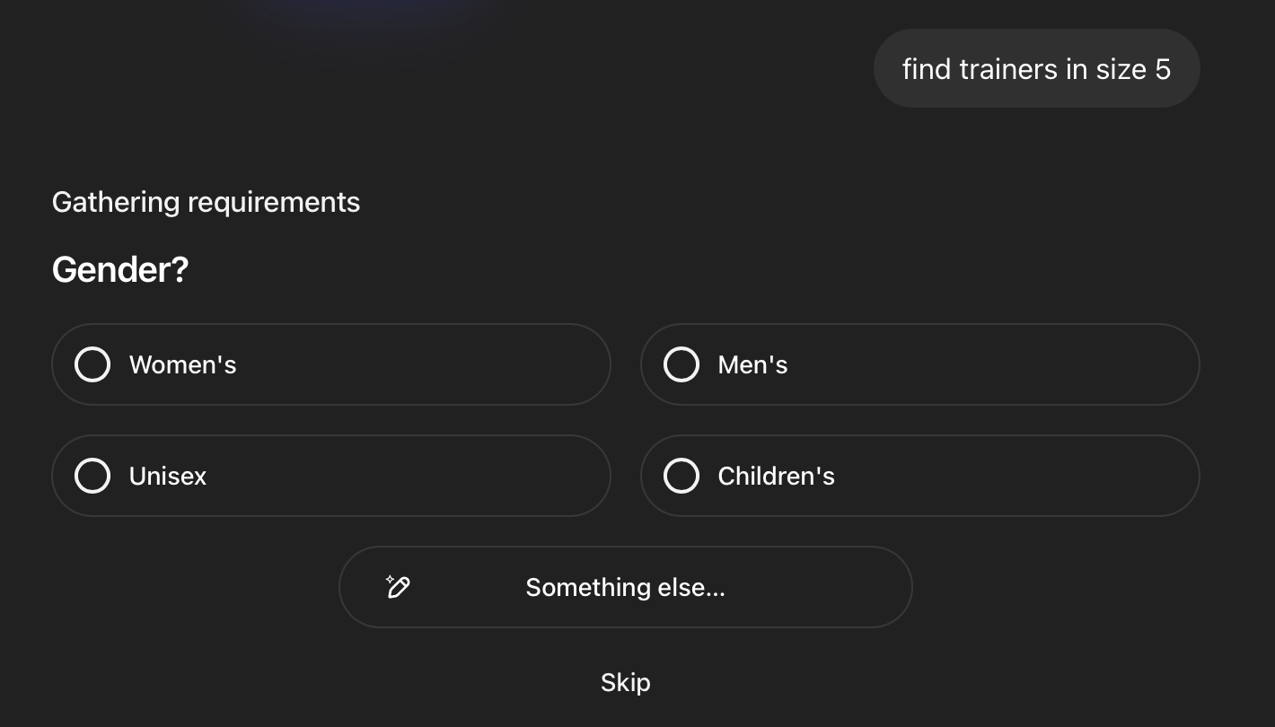The height and width of the screenshot is (727, 1275).
Task: Tick the Children's radio circle
Action: coord(681,476)
